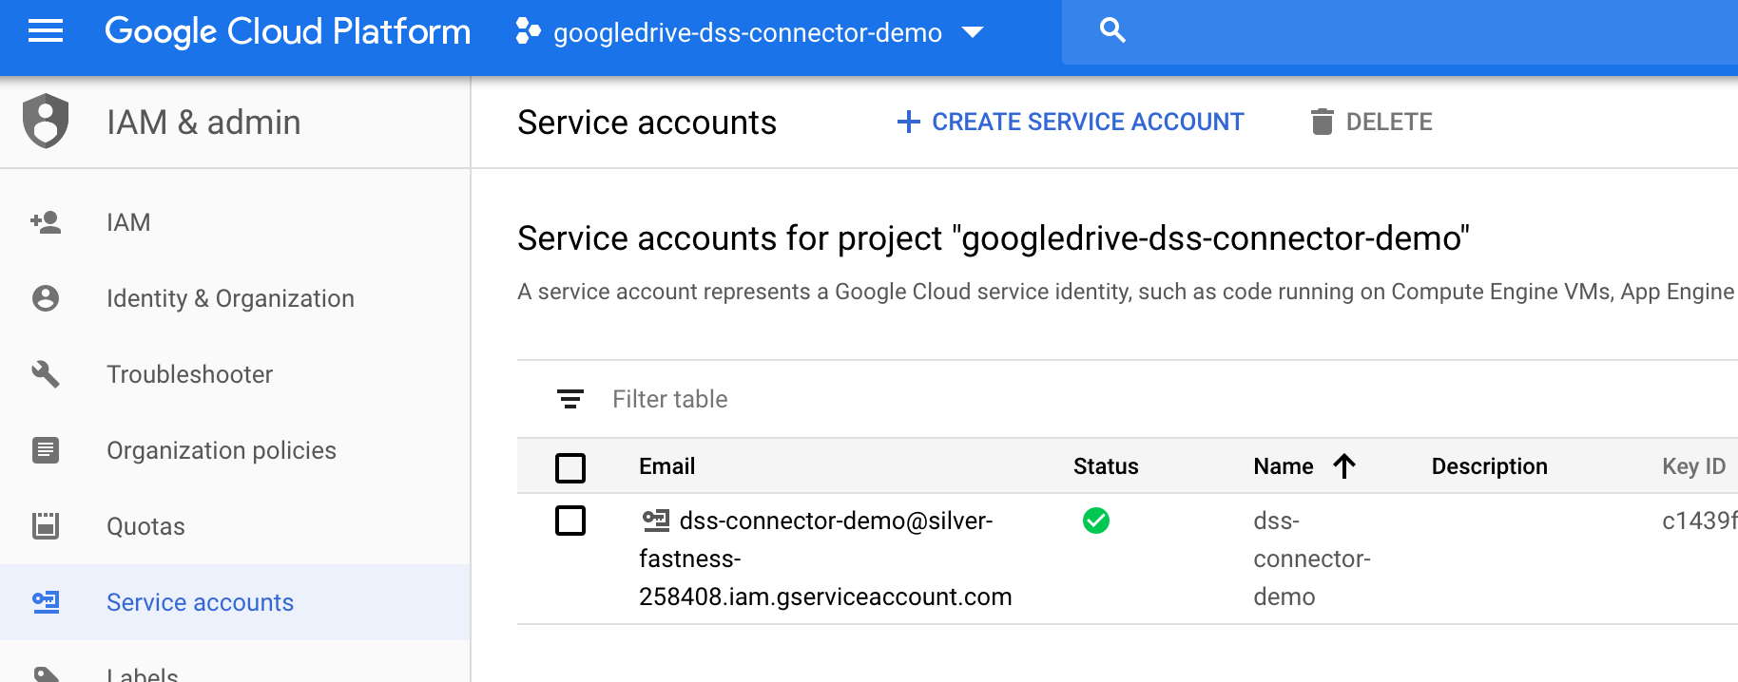The image size is (1738, 682).
Task: Click the Name column sort arrow
Action: [1344, 466]
